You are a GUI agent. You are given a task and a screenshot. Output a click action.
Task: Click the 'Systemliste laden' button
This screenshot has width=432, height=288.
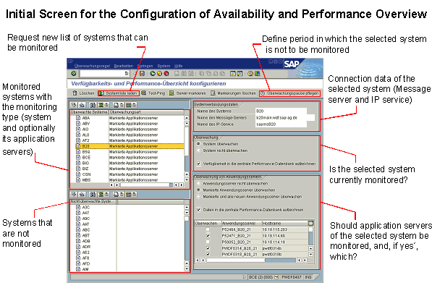[119, 93]
